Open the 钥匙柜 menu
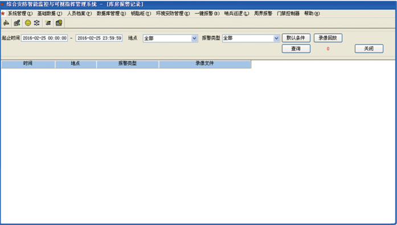397x225 pixels. pos(141,14)
